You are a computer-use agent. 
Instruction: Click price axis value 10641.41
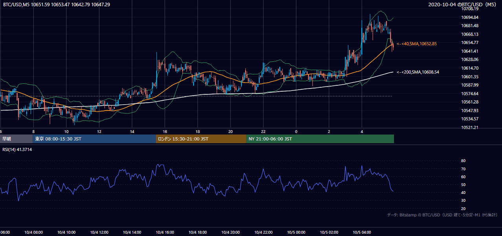(470, 51)
